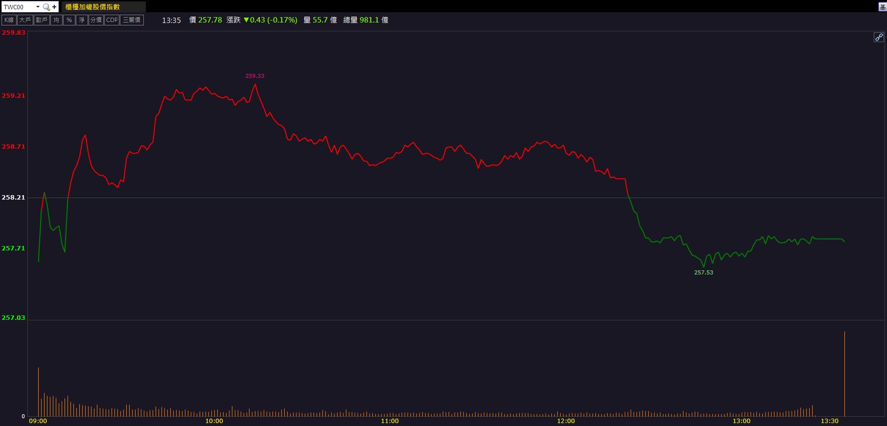
Task: Toggle the 浮 button in the toolbar
Action: pyautogui.click(x=82, y=20)
